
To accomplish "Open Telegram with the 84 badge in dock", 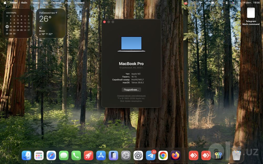I will tap(151, 155).
